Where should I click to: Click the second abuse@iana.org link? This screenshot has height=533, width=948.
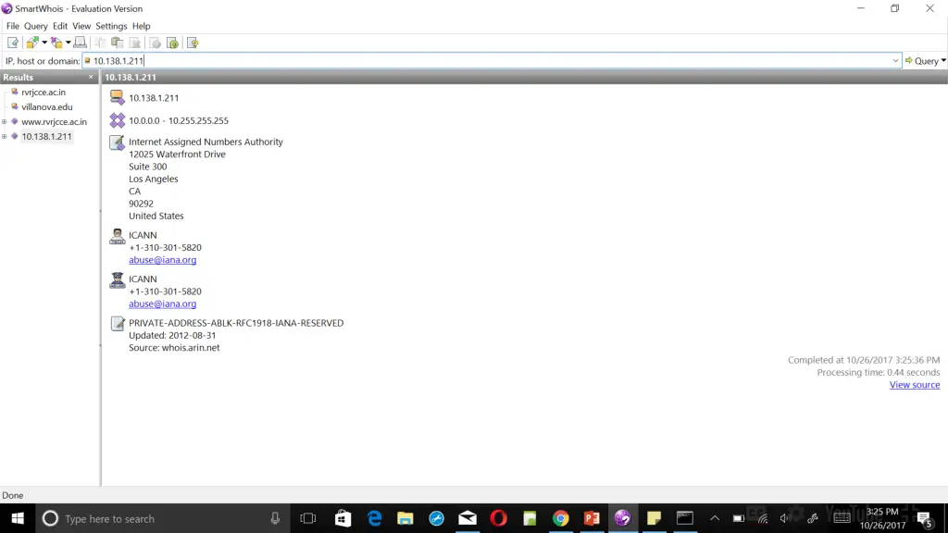[x=162, y=304]
